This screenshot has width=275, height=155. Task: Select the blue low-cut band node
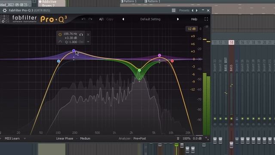coord(58,61)
